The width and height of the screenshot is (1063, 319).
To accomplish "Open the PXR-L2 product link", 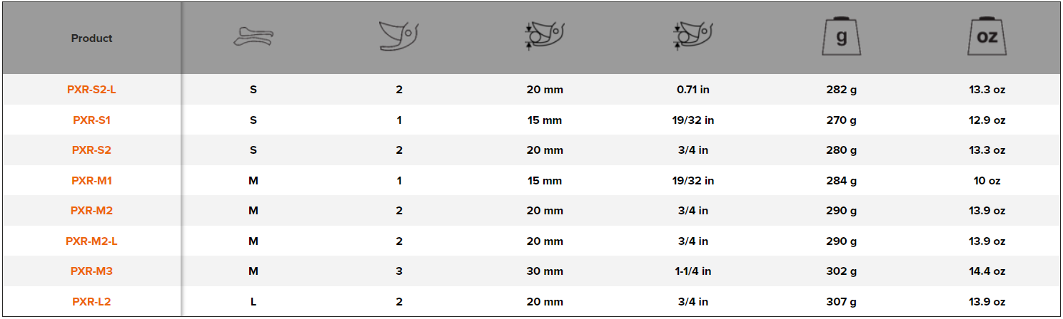I will pyautogui.click(x=91, y=302).
